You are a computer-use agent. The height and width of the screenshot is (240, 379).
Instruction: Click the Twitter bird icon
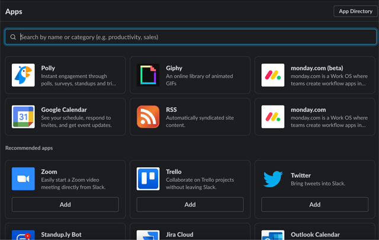click(272, 179)
